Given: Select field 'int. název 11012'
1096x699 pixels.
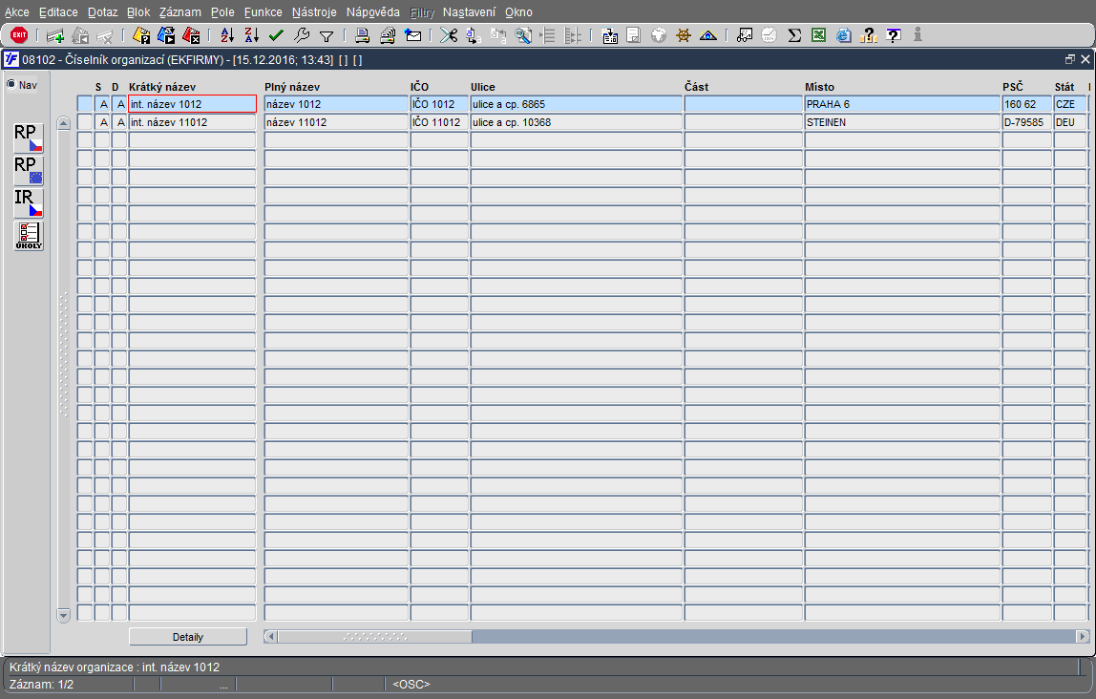Looking at the screenshot, I should (x=192, y=122).
